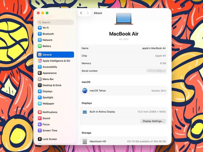Click the Lock Screen padlock icon

[40, 139]
